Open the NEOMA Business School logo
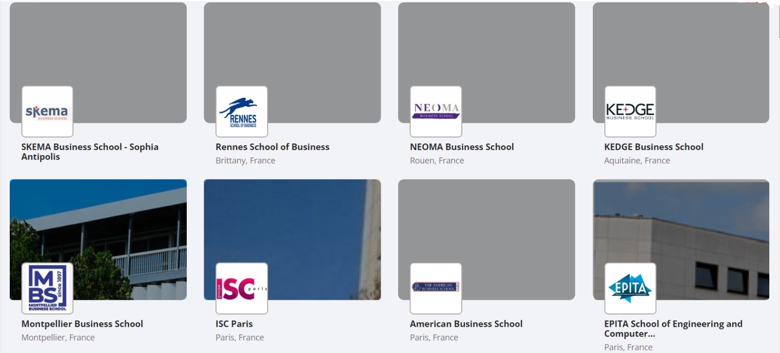The width and height of the screenshot is (780, 353). 436,112
